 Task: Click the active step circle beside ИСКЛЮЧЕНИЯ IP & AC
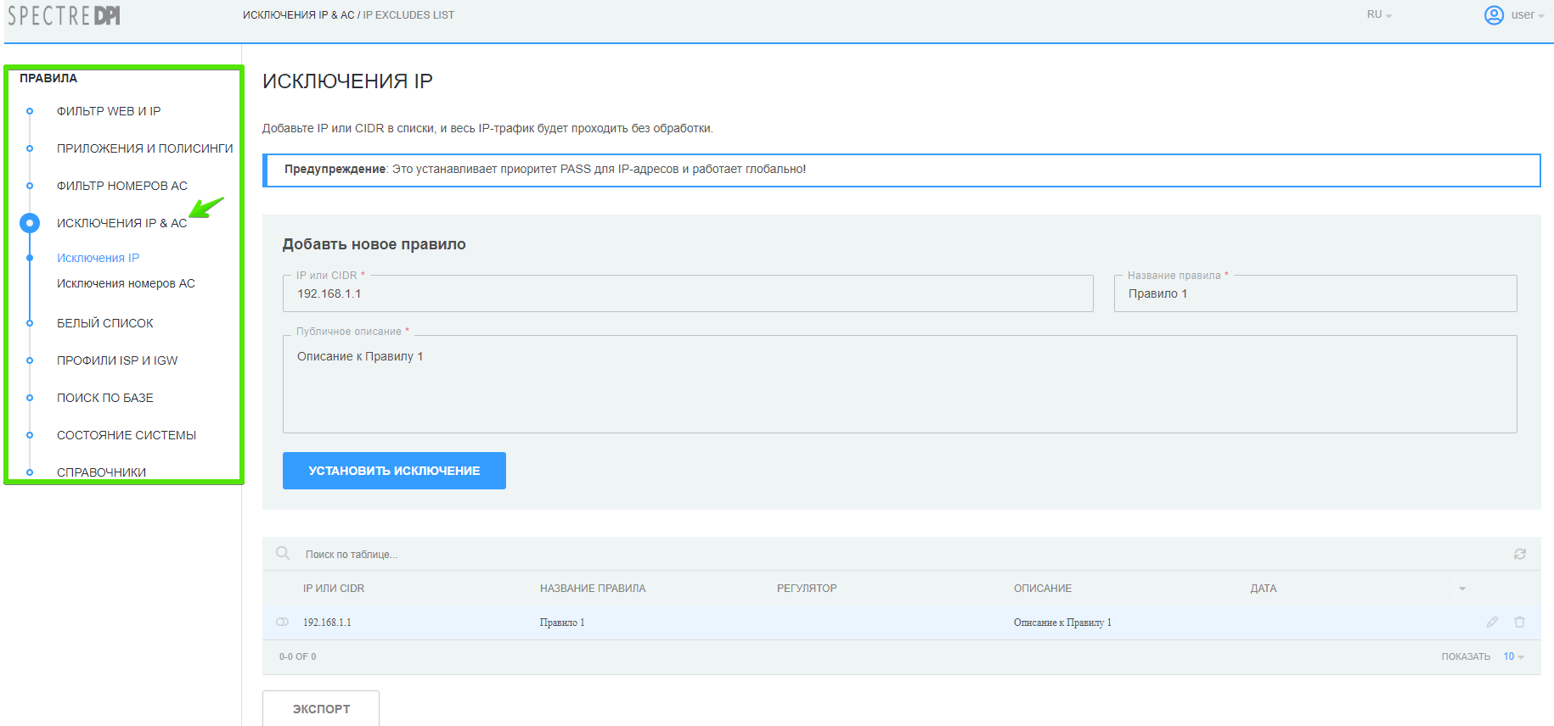pyautogui.click(x=30, y=223)
